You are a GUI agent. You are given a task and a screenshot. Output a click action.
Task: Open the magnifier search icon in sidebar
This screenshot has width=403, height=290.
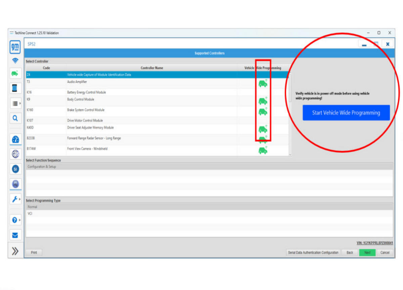point(15,118)
